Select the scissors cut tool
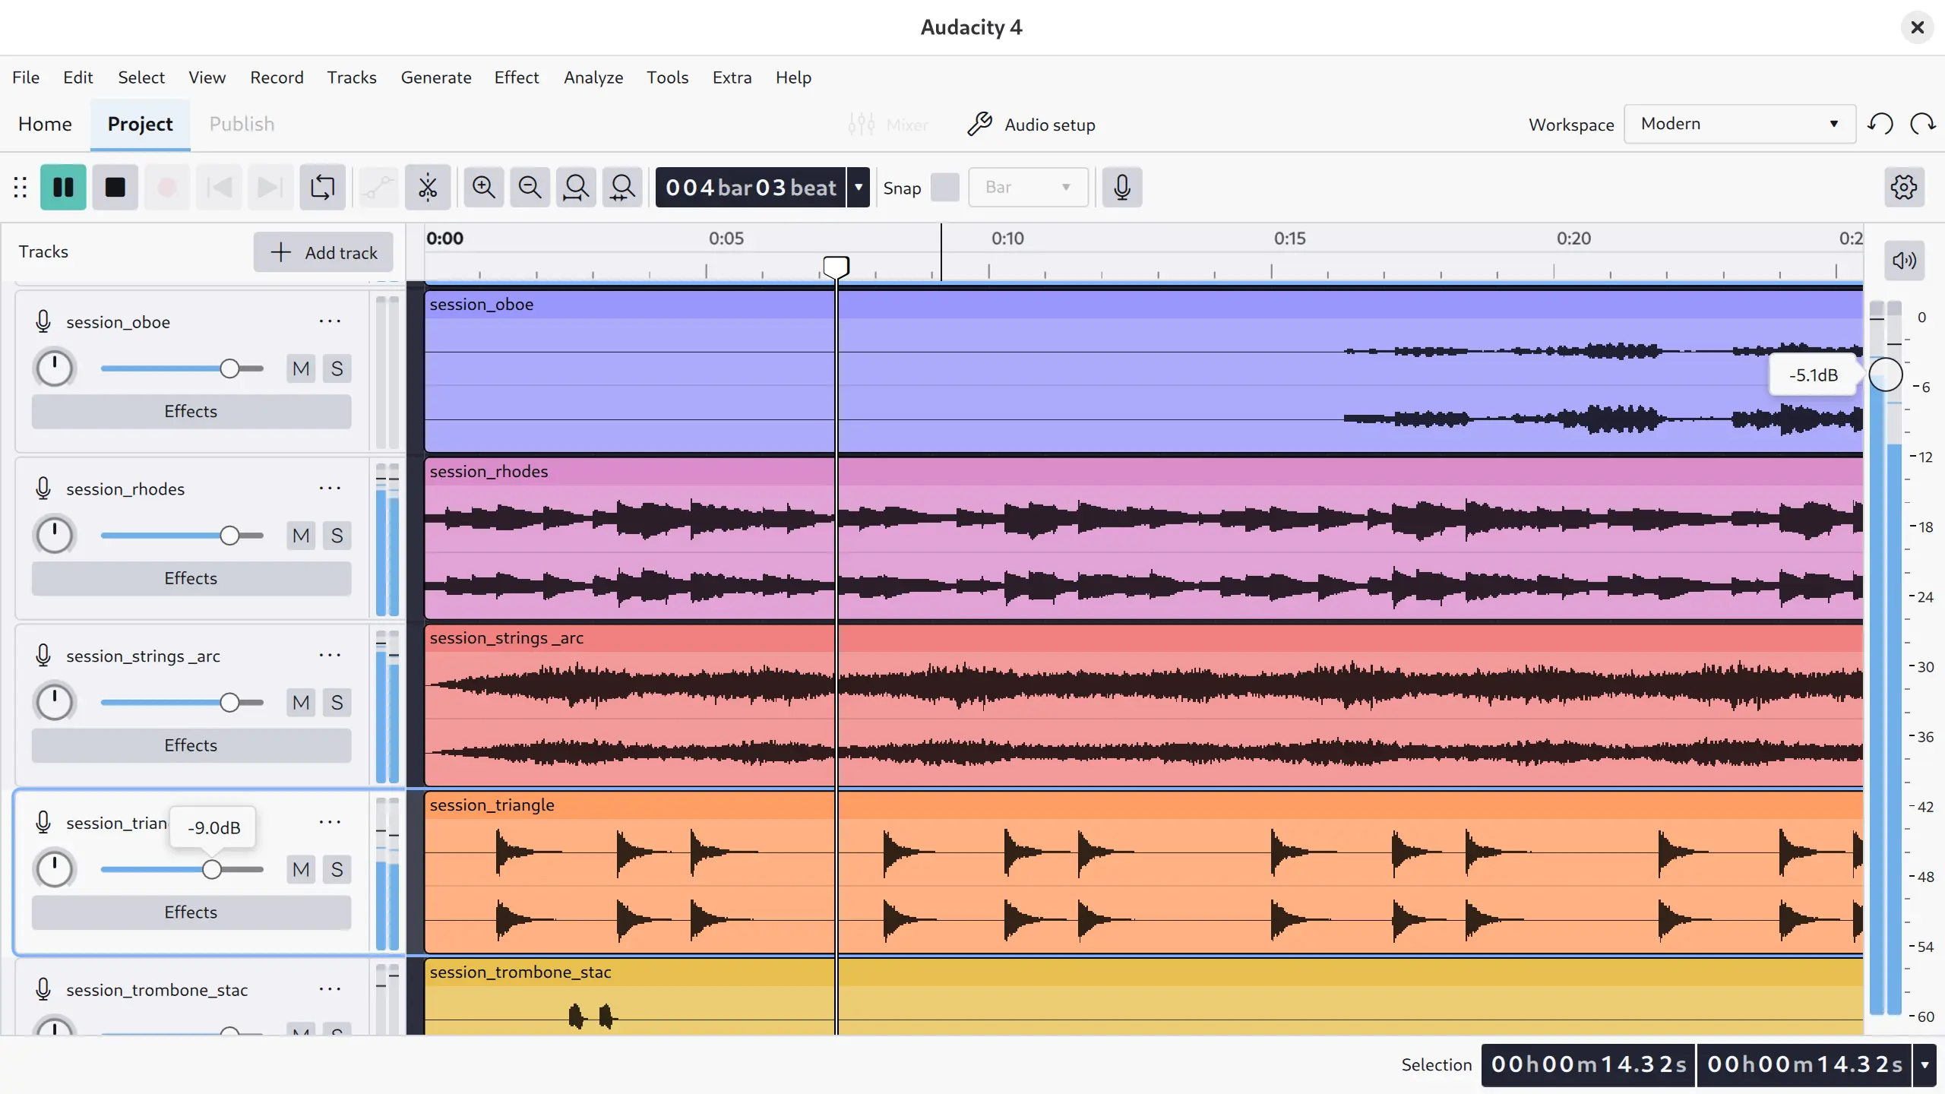1945x1094 pixels. tap(427, 187)
